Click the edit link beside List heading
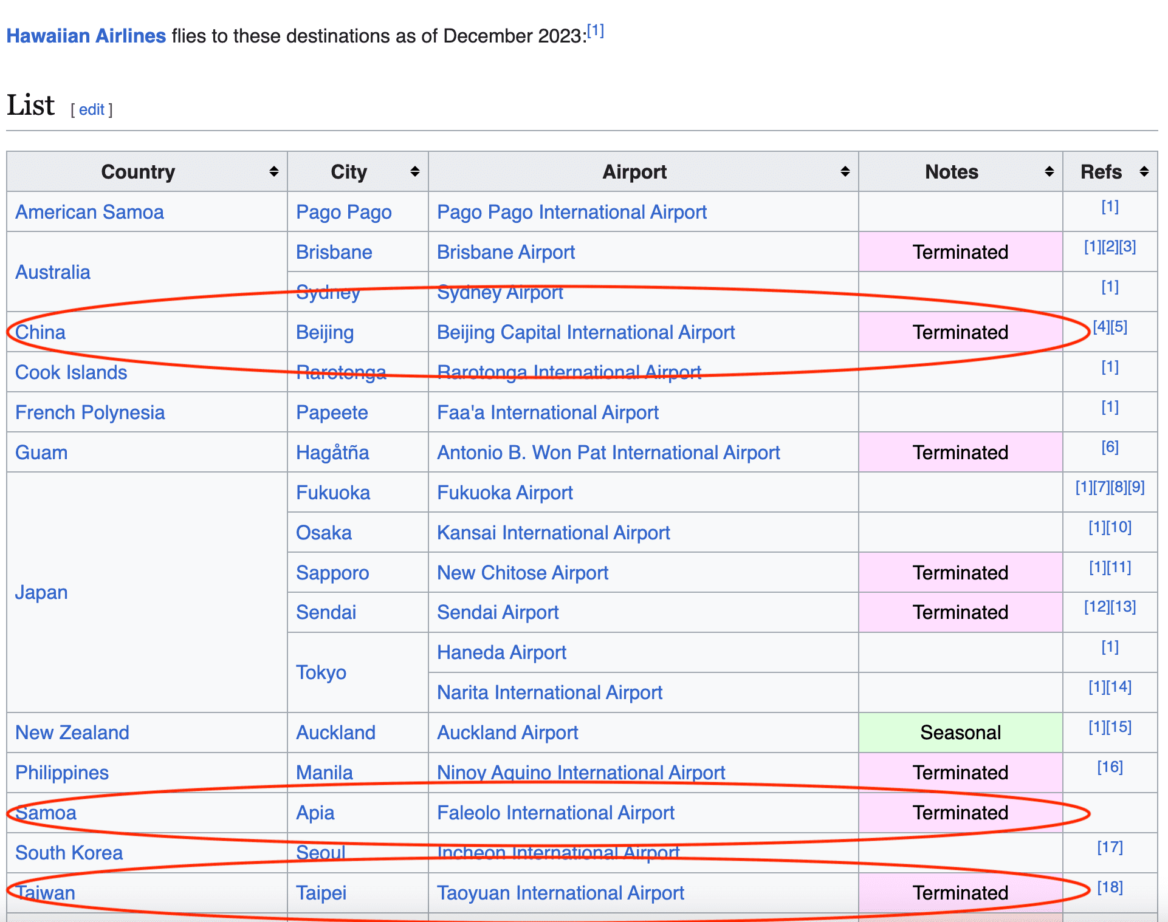The height and width of the screenshot is (922, 1168). 92,110
